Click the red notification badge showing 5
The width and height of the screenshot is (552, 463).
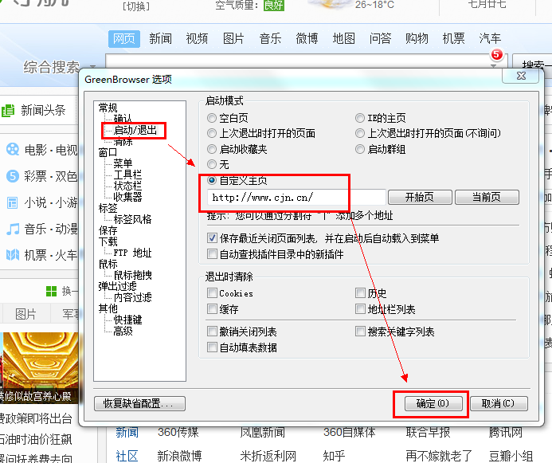pos(497,55)
